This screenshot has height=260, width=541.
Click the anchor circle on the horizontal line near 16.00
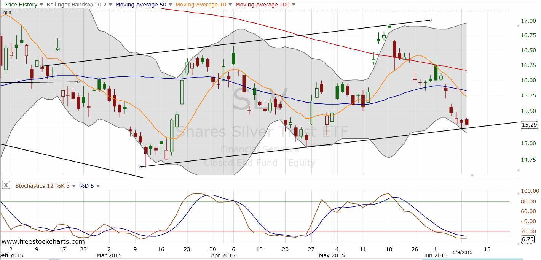pos(78,82)
